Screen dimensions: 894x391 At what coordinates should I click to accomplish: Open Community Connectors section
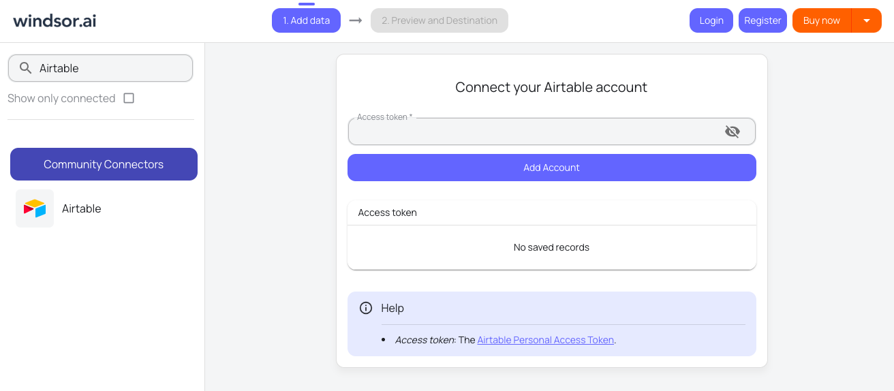[104, 164]
